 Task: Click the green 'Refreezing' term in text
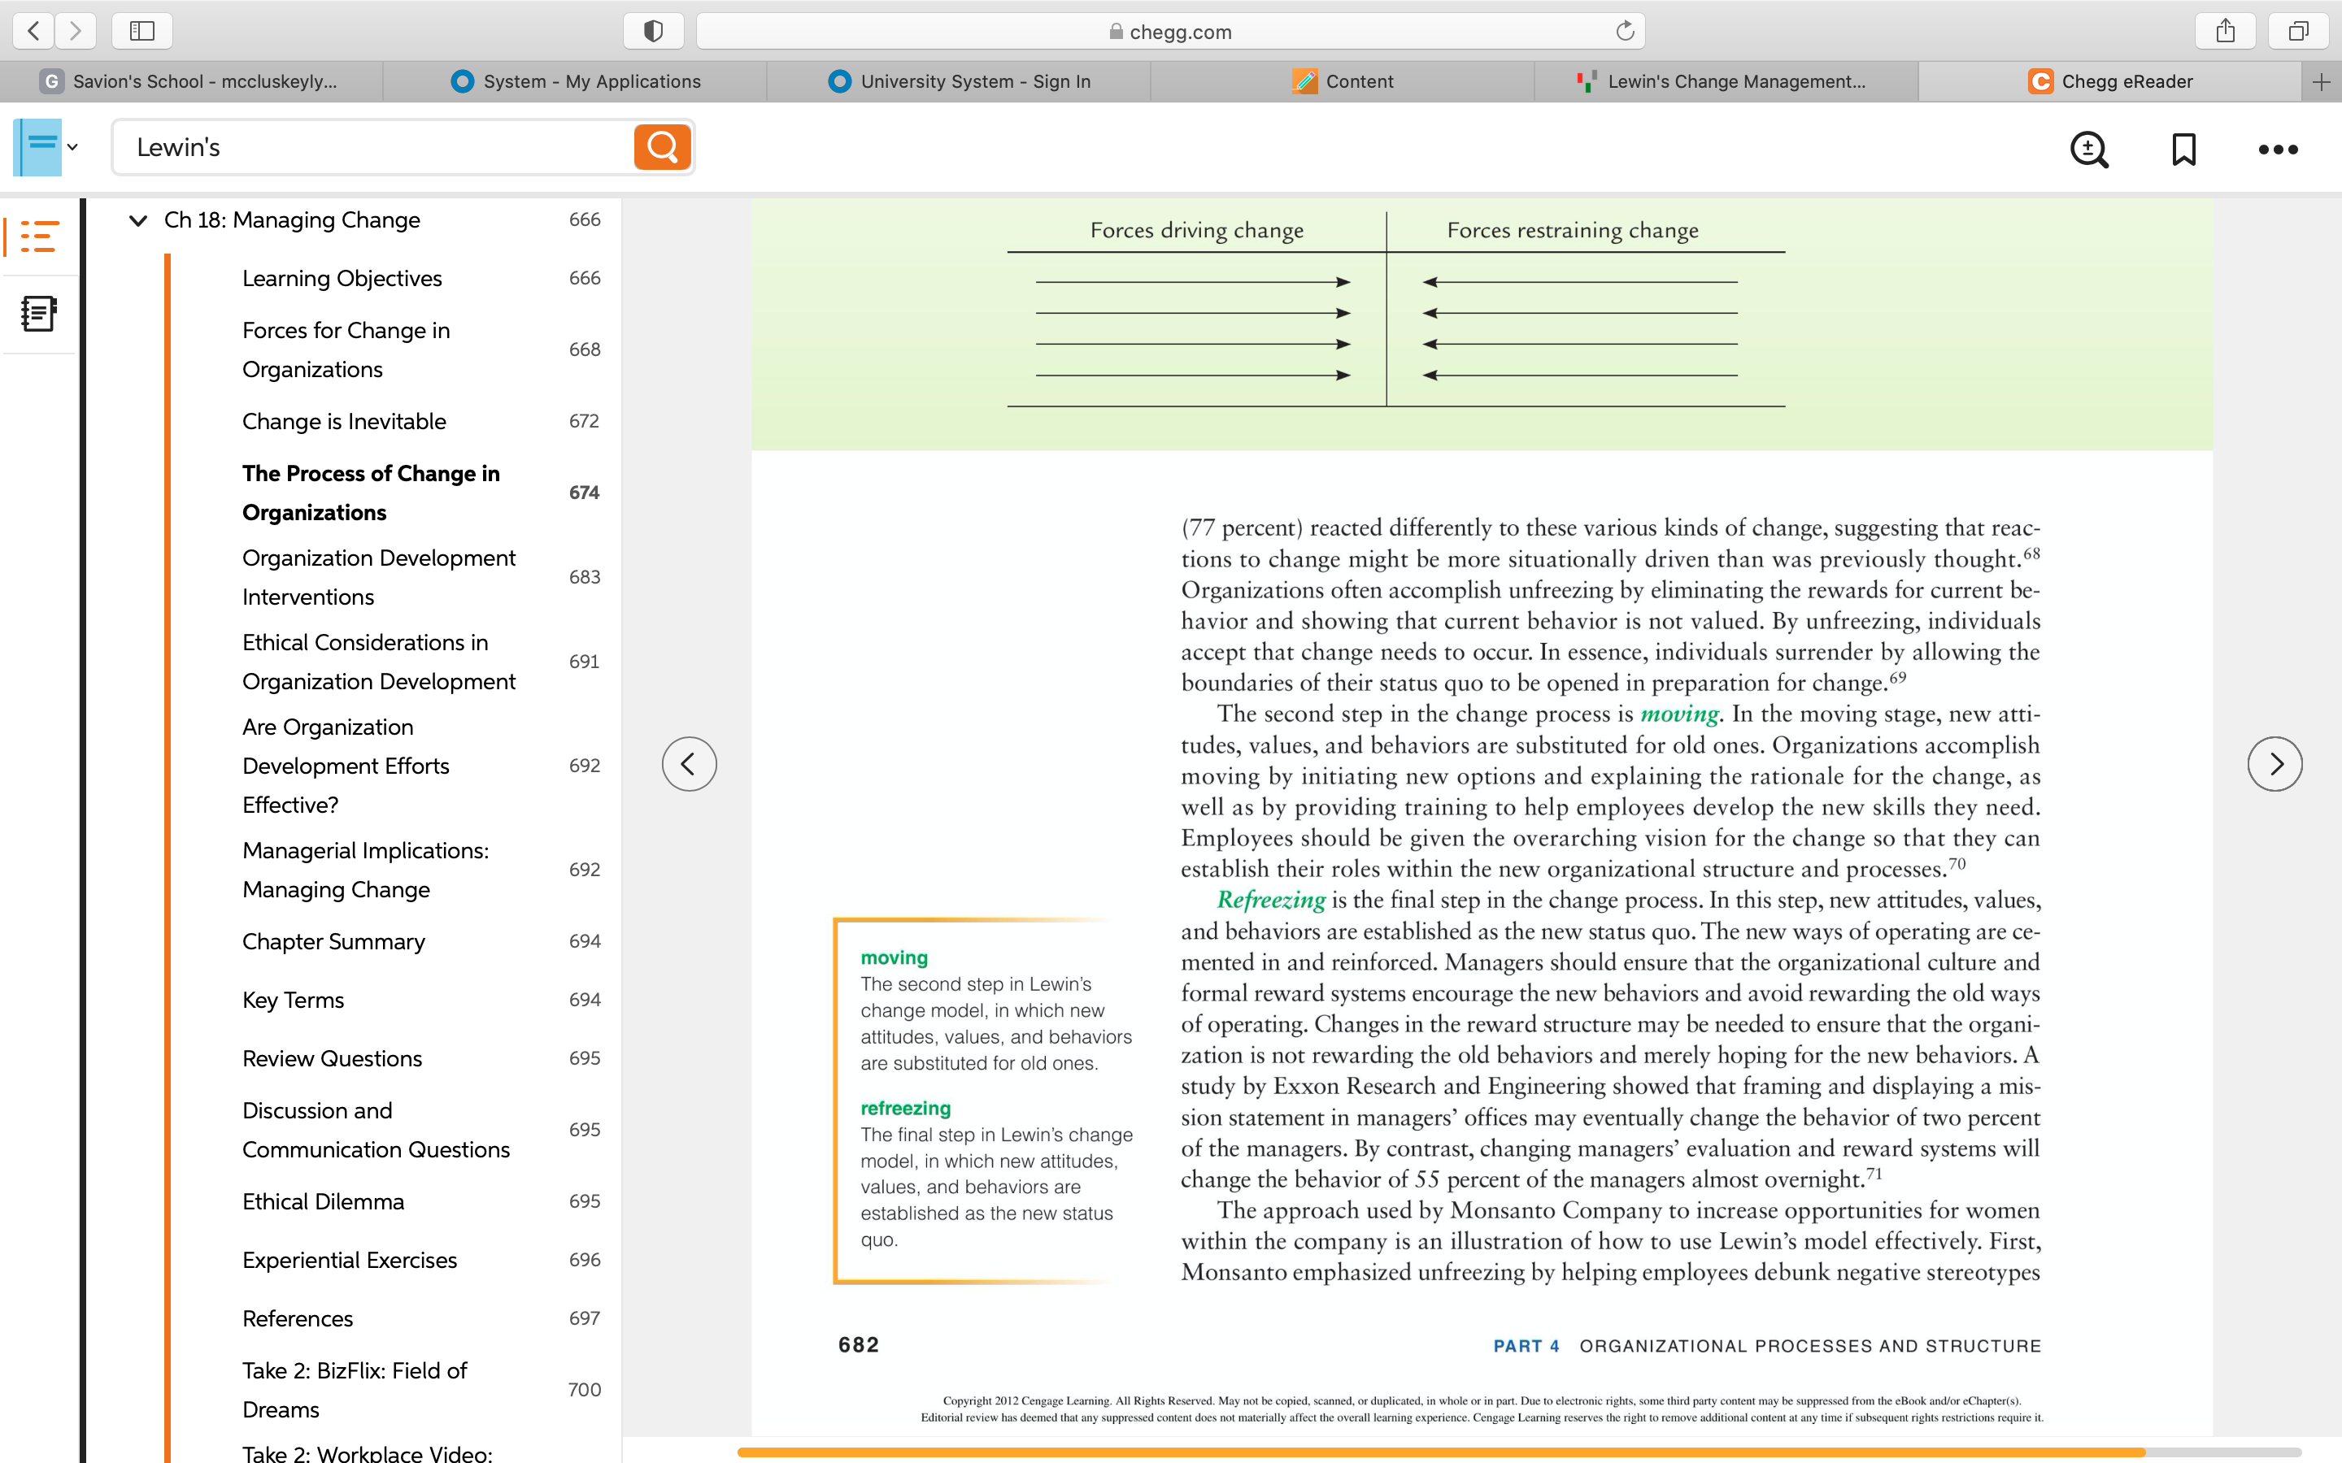point(1271,900)
